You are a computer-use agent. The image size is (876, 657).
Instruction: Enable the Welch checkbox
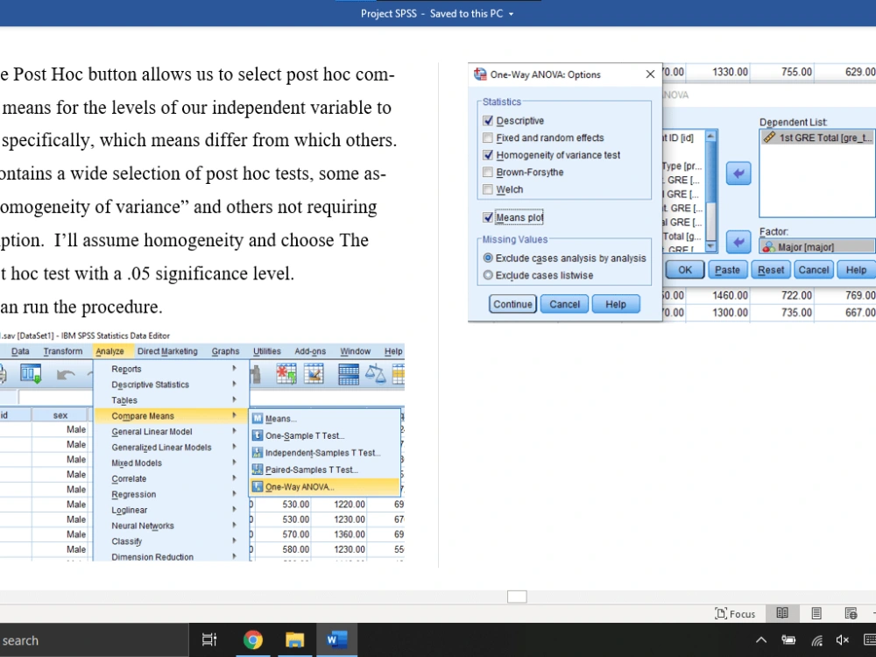pos(488,190)
